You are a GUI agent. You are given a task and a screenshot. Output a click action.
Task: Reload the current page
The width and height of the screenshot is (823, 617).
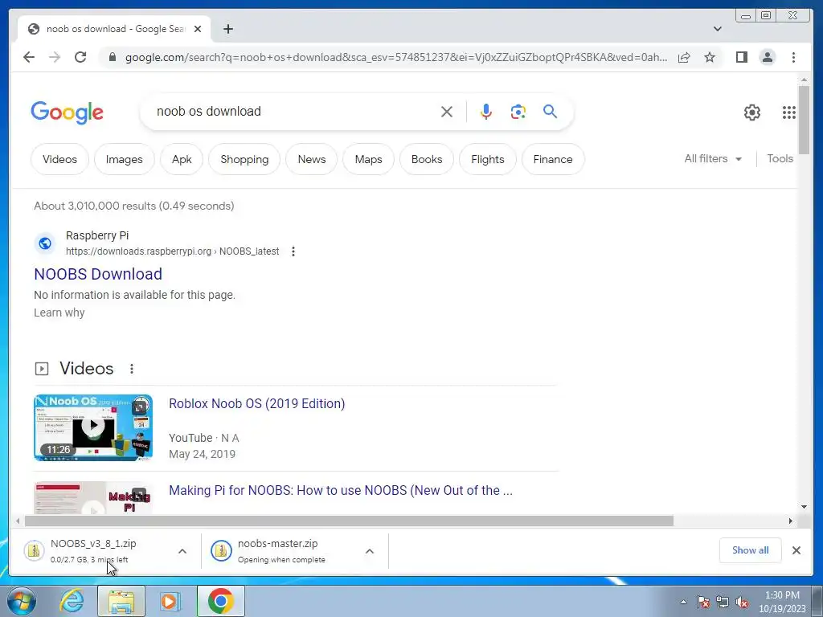[80, 57]
